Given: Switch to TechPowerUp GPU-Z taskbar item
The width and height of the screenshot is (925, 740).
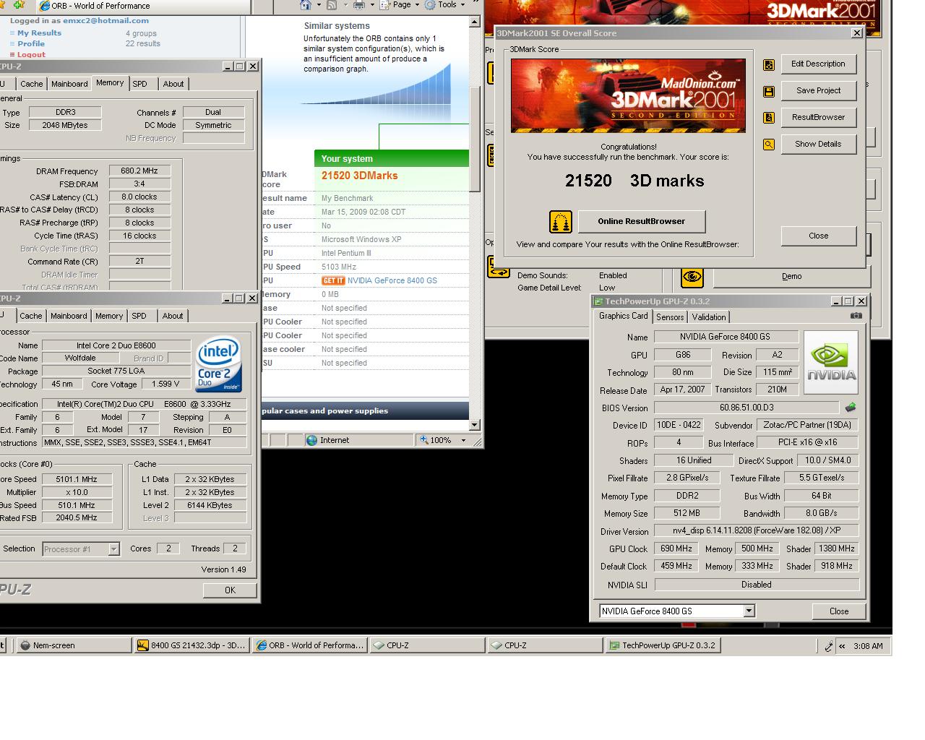Looking at the screenshot, I should [663, 645].
